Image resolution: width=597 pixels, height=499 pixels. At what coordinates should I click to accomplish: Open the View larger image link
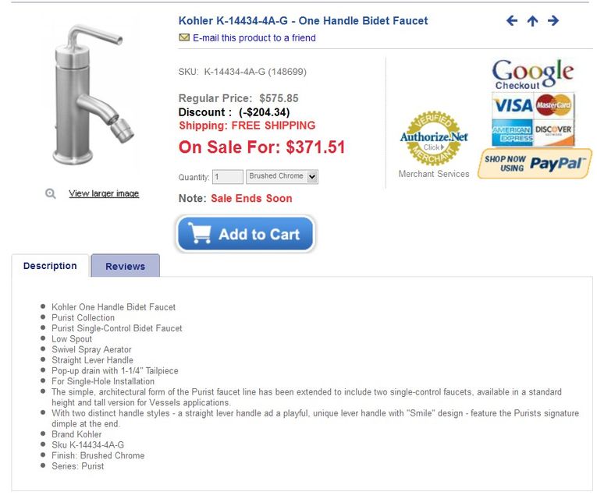104,193
